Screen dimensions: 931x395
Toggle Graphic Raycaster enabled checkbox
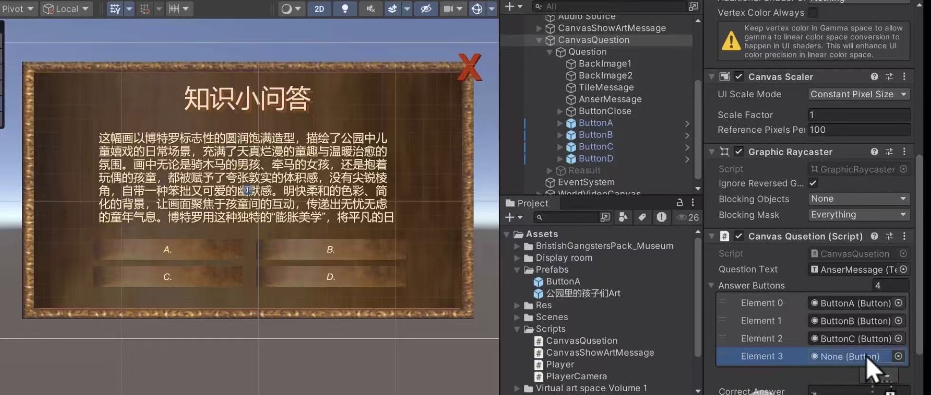(739, 152)
